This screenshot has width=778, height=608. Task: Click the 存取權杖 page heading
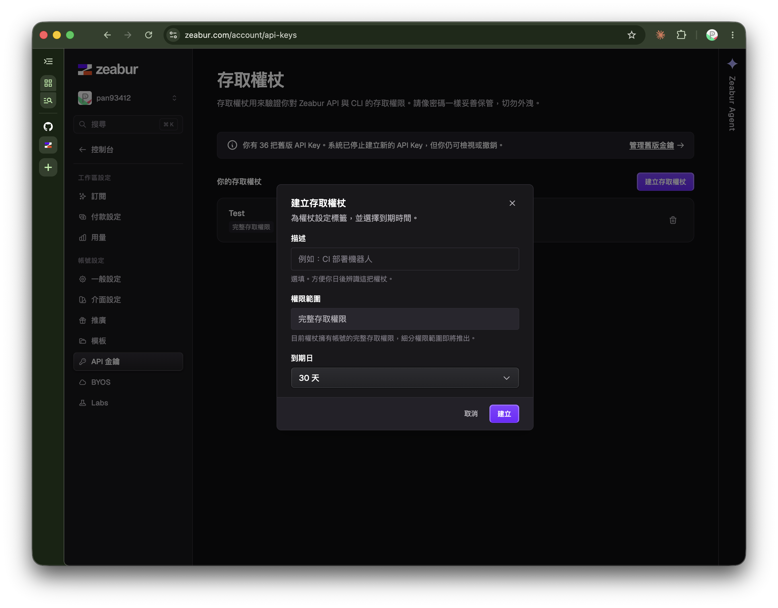[x=250, y=80]
